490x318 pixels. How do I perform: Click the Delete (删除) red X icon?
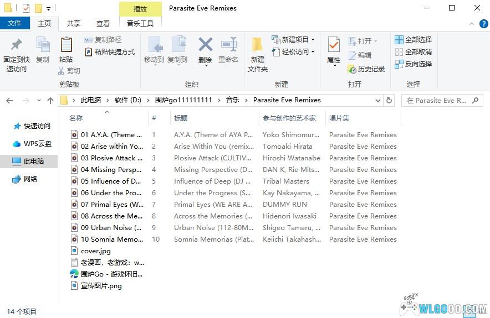tap(205, 45)
